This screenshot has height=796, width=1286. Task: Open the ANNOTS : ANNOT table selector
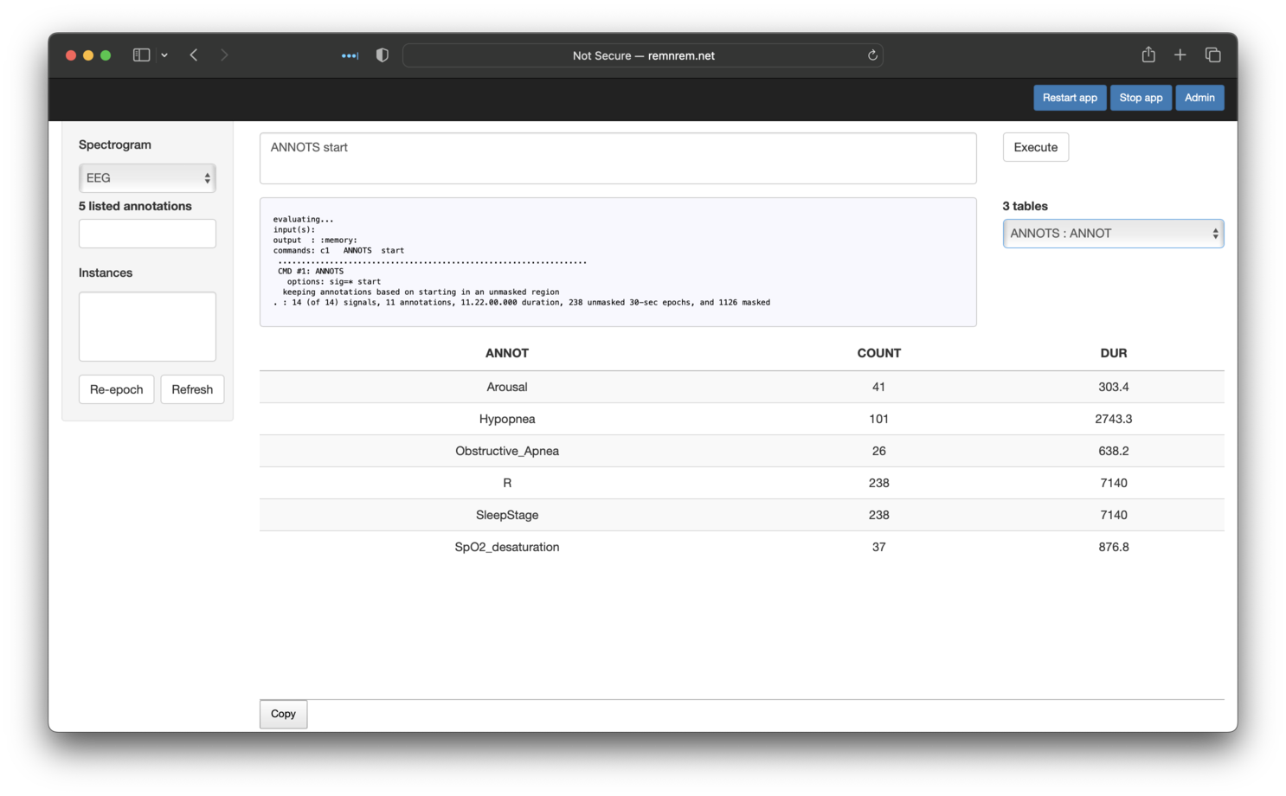pos(1112,234)
